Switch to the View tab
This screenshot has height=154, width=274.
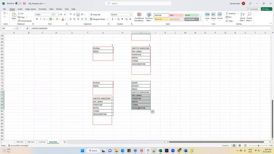click(67, 9)
